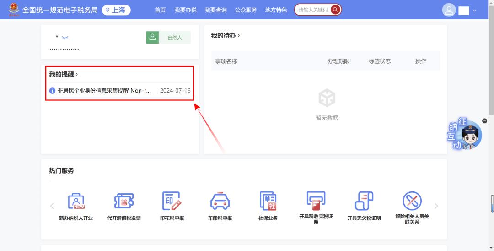Open the 新办纳税人开业 service icon
Viewport: 494px width, 251px height.
click(76, 201)
